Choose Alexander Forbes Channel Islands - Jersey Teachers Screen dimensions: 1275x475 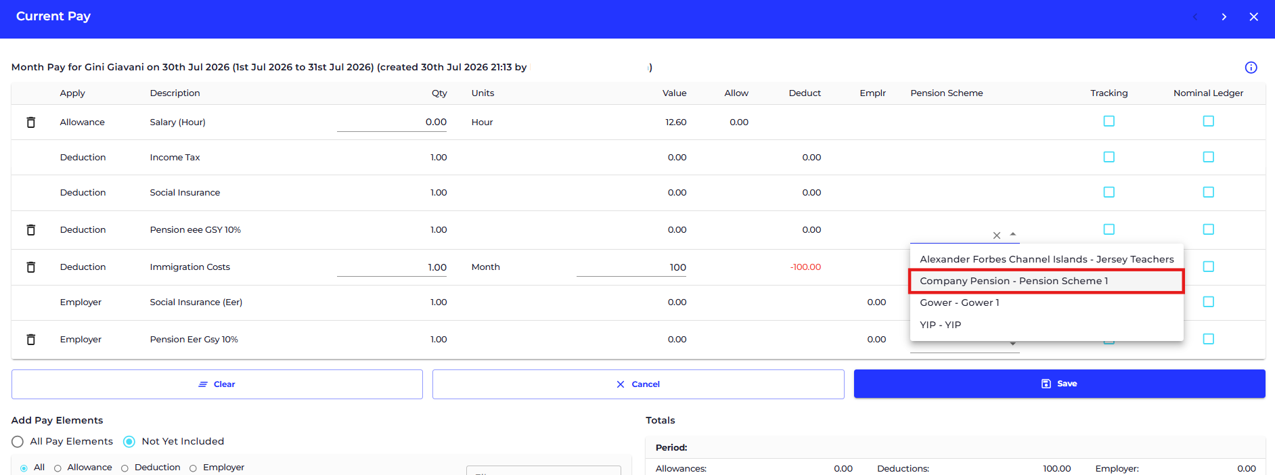tap(1046, 259)
